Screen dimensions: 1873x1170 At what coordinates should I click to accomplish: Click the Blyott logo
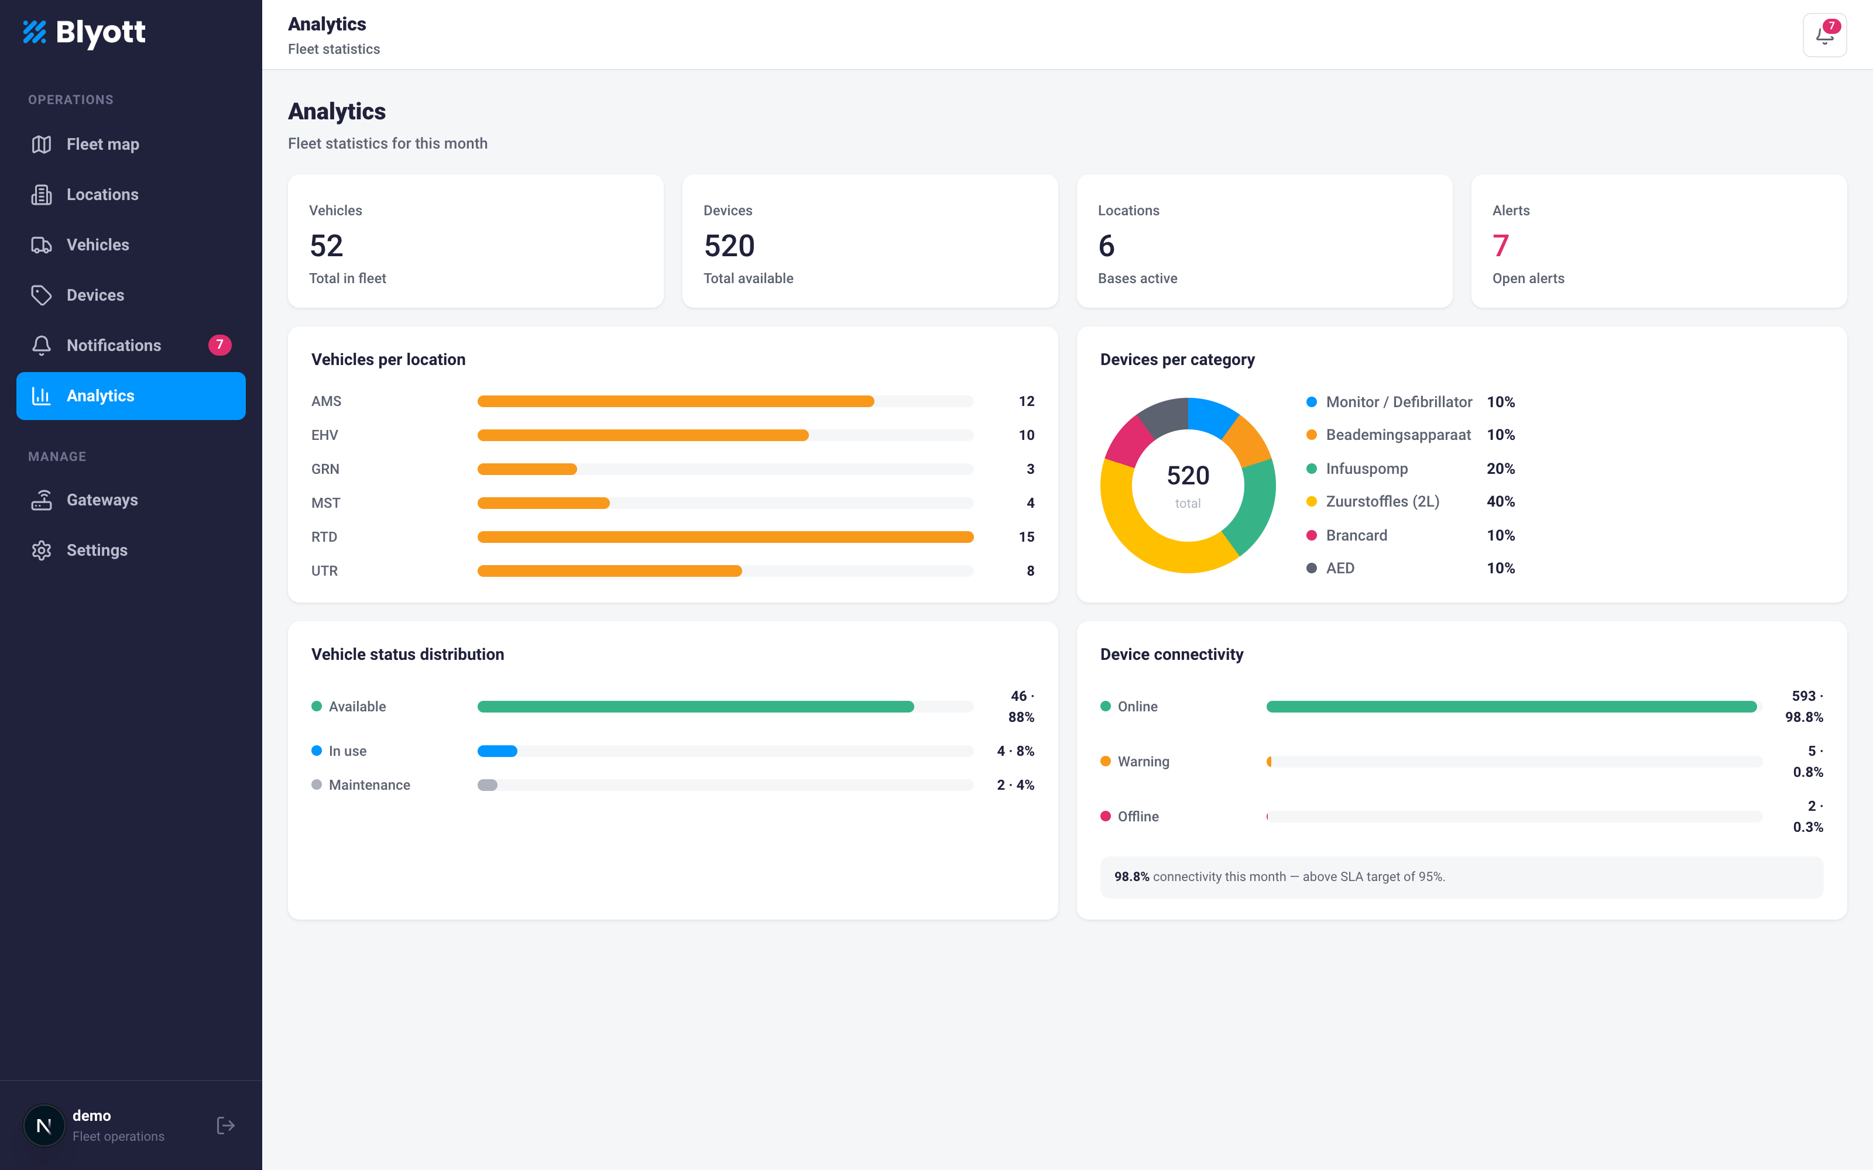tap(84, 33)
